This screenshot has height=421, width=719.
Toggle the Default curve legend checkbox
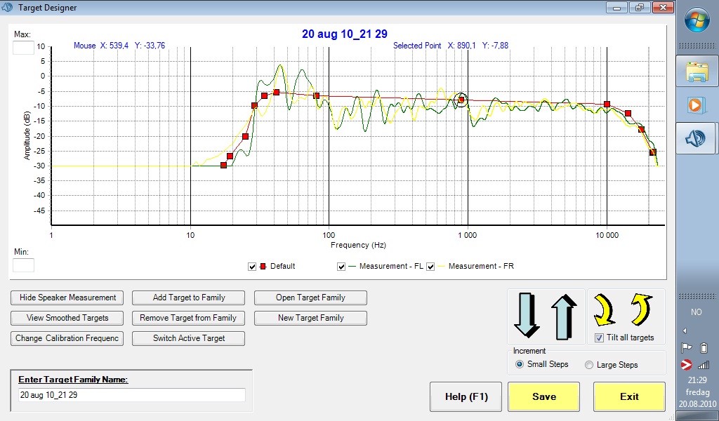(252, 267)
